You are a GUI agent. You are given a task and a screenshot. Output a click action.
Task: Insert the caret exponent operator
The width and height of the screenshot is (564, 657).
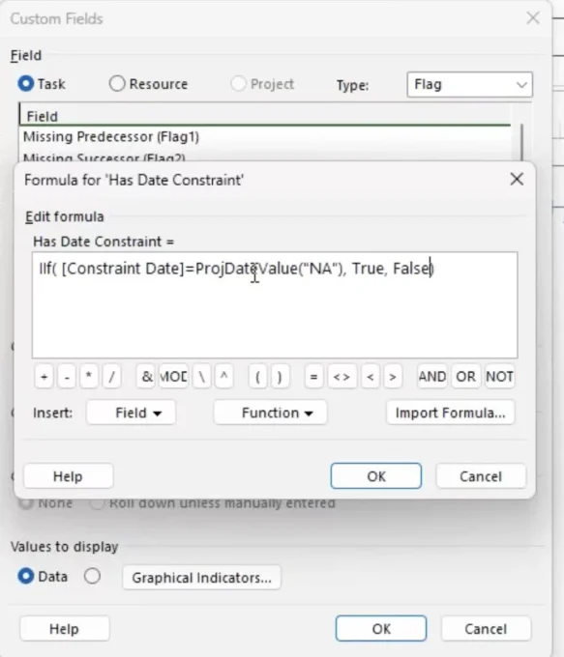pyautogui.click(x=224, y=376)
